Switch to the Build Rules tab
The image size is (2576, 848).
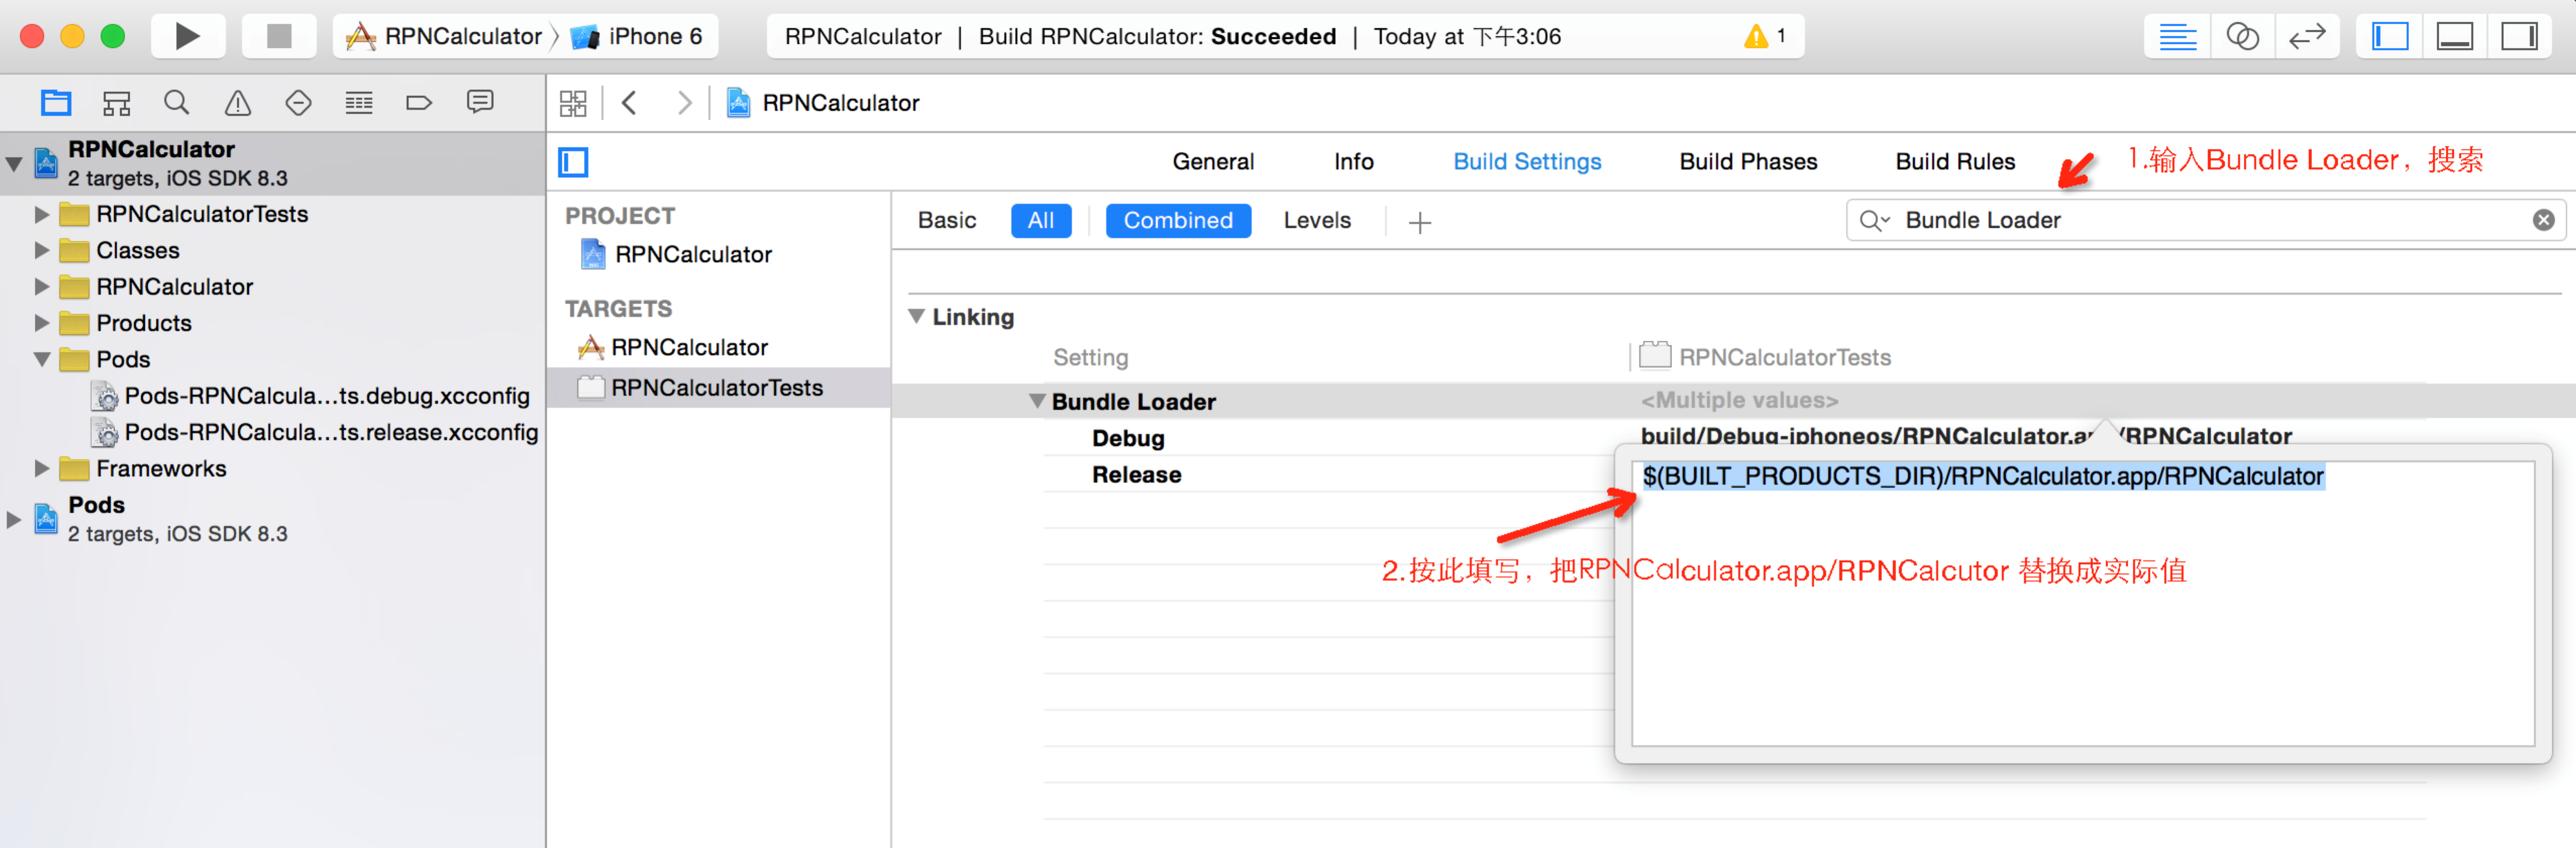pyautogui.click(x=1955, y=161)
